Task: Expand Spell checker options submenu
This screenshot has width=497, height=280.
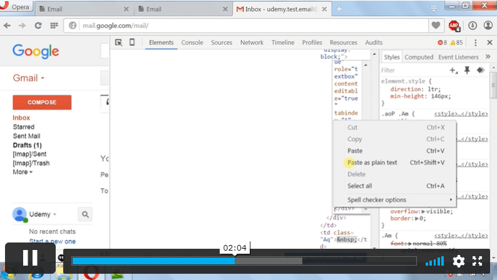Action: pyautogui.click(x=395, y=200)
